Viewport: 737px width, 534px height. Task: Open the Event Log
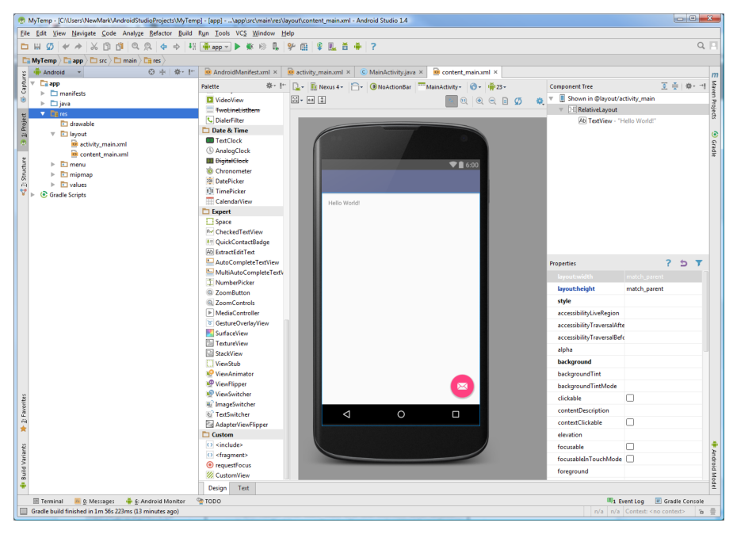625,501
